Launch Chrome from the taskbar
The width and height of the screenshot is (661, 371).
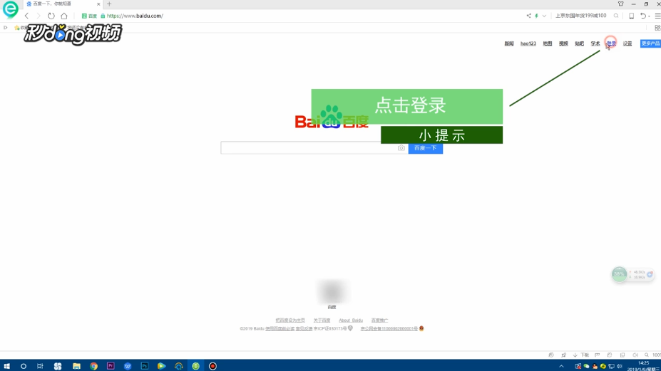pos(93,366)
